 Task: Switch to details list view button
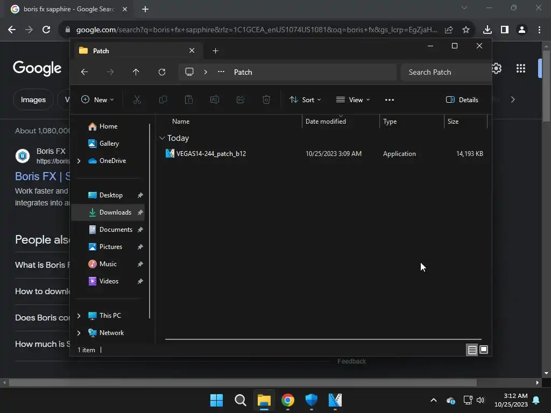coord(472,350)
